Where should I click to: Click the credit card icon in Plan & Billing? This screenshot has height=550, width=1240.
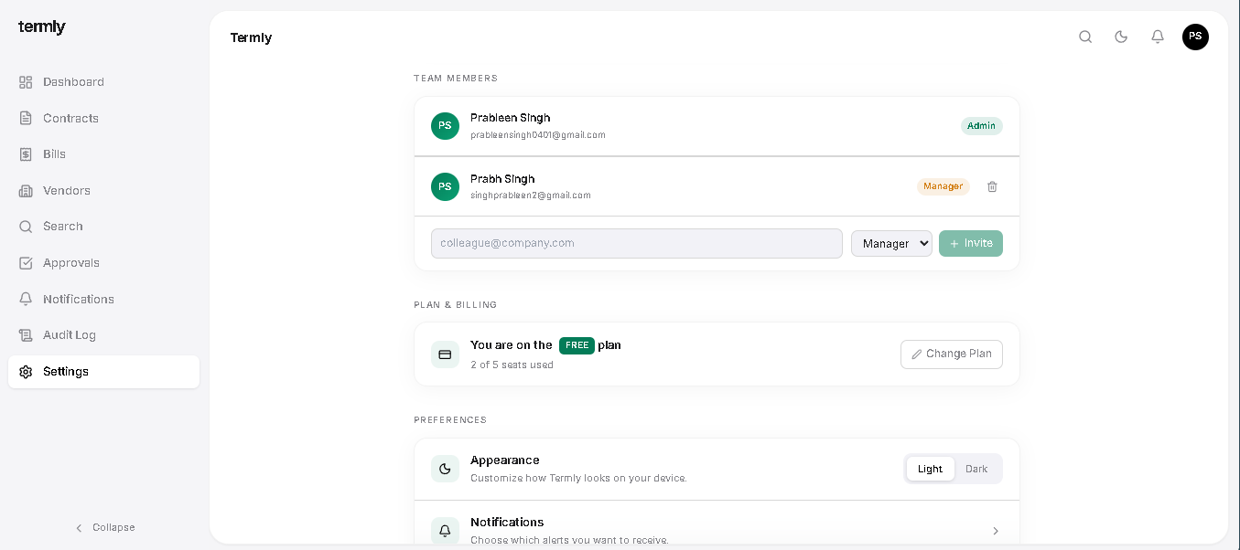445,354
